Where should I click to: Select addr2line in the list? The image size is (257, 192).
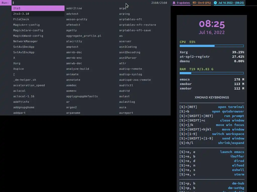(74, 8)
